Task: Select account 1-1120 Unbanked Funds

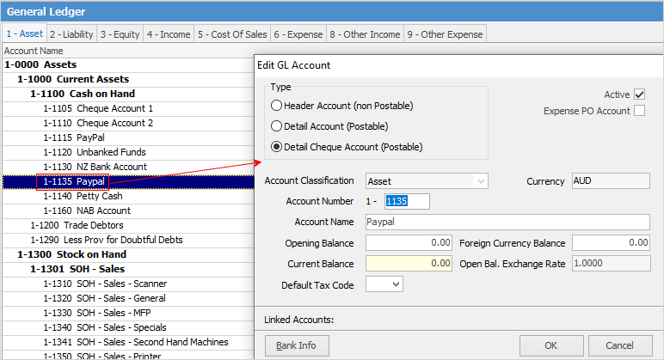Action: [128, 152]
